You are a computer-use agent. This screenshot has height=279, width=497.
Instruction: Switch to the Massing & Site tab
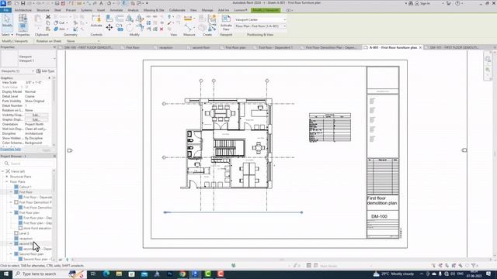(x=154, y=10)
